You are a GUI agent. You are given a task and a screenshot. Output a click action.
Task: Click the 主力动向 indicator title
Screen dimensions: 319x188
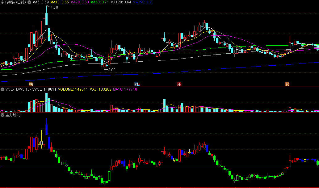click(x=13, y=115)
